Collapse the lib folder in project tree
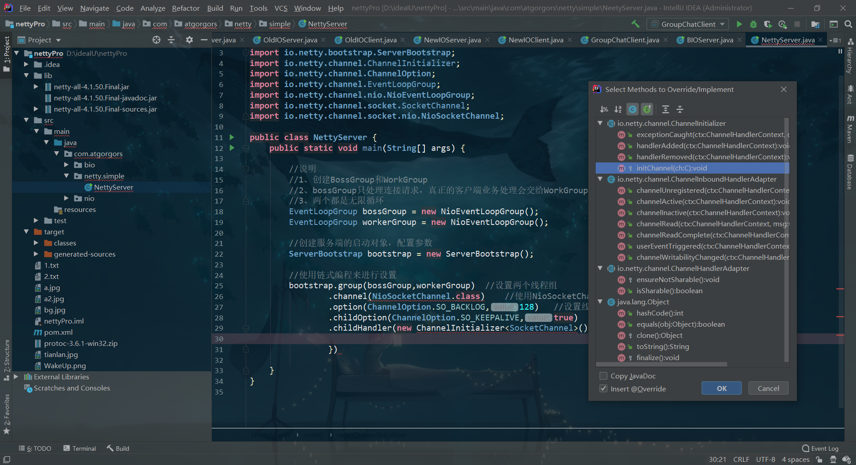 [26, 75]
